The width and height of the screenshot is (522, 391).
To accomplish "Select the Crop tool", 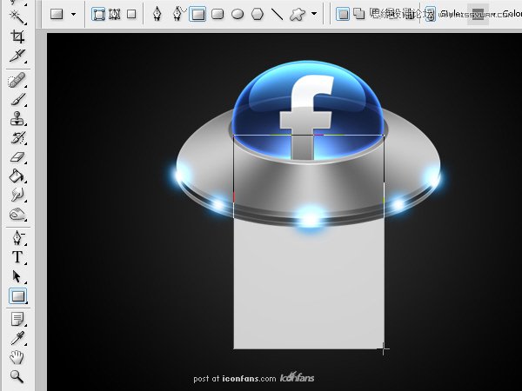I will click(17, 36).
